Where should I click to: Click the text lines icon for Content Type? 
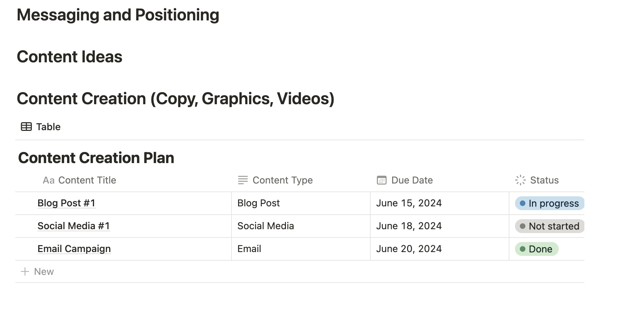(243, 180)
